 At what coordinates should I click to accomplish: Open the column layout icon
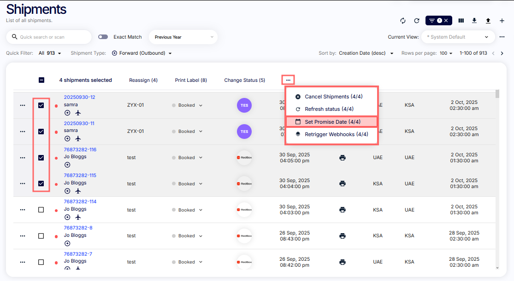pyautogui.click(x=461, y=21)
